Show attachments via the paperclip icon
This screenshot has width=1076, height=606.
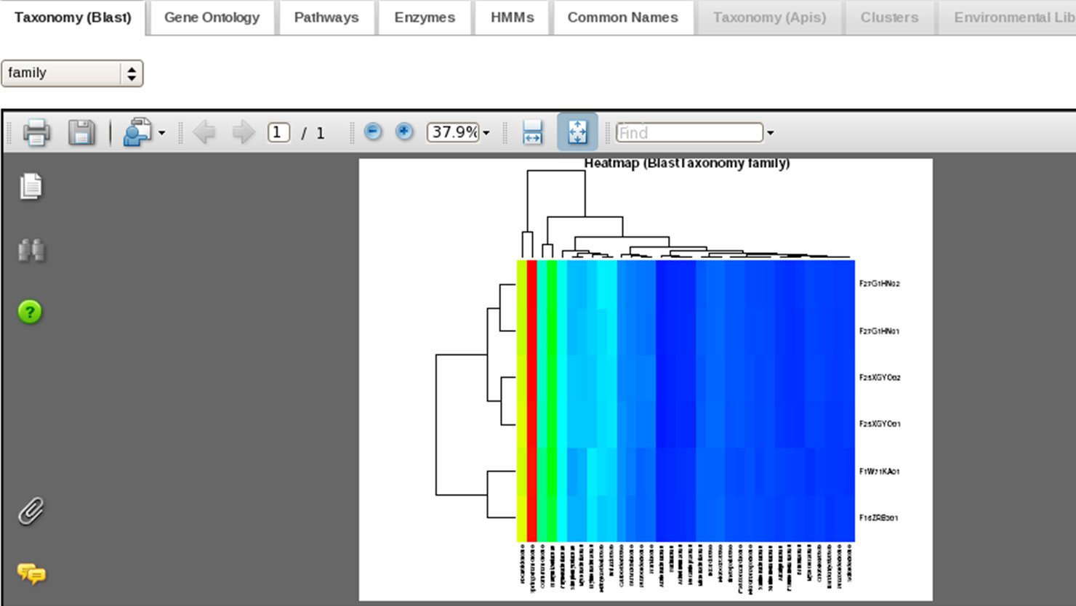click(x=31, y=512)
